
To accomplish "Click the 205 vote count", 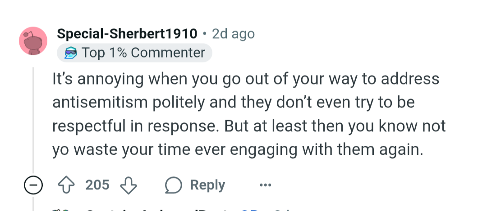I will click(97, 185).
